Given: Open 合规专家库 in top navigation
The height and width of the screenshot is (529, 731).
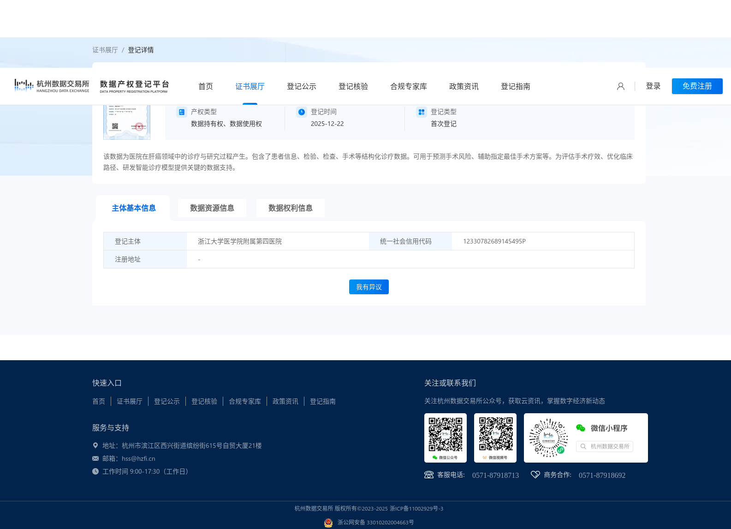Looking at the screenshot, I should (x=409, y=86).
